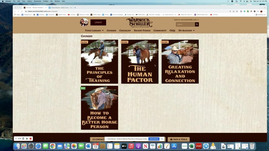Open The Human Factor course thumbnail

pos(140,62)
